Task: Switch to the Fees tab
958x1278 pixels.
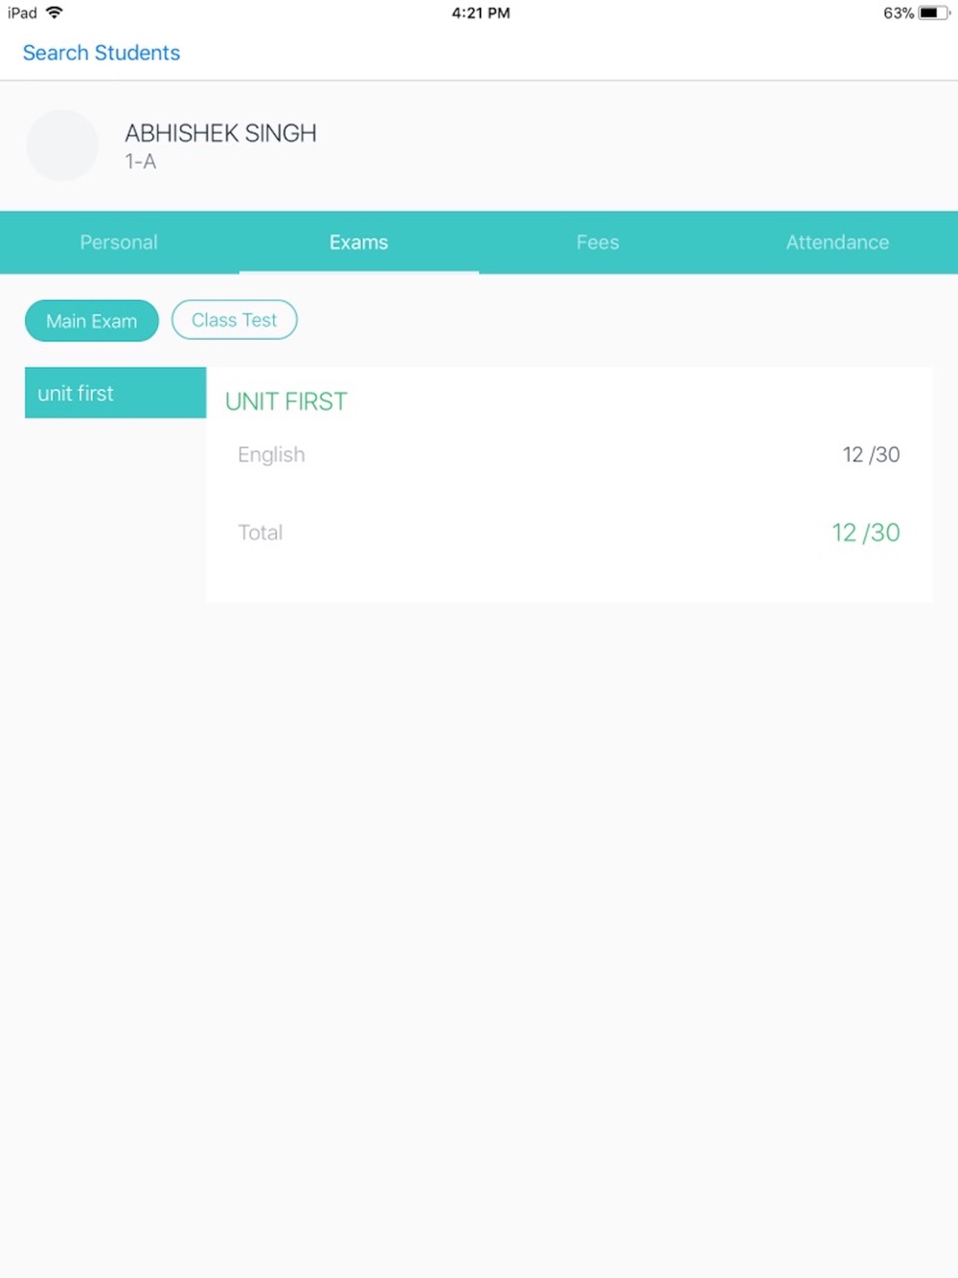Action: tap(598, 242)
